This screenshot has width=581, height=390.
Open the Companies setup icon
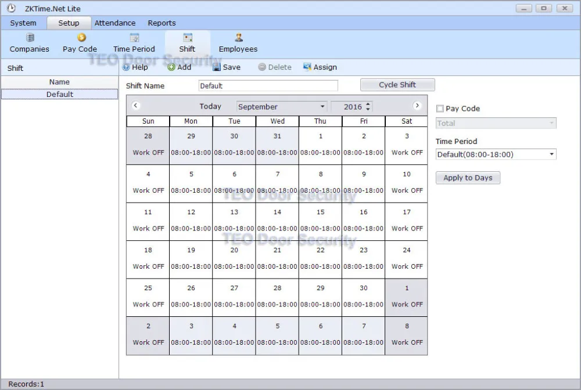(x=30, y=44)
